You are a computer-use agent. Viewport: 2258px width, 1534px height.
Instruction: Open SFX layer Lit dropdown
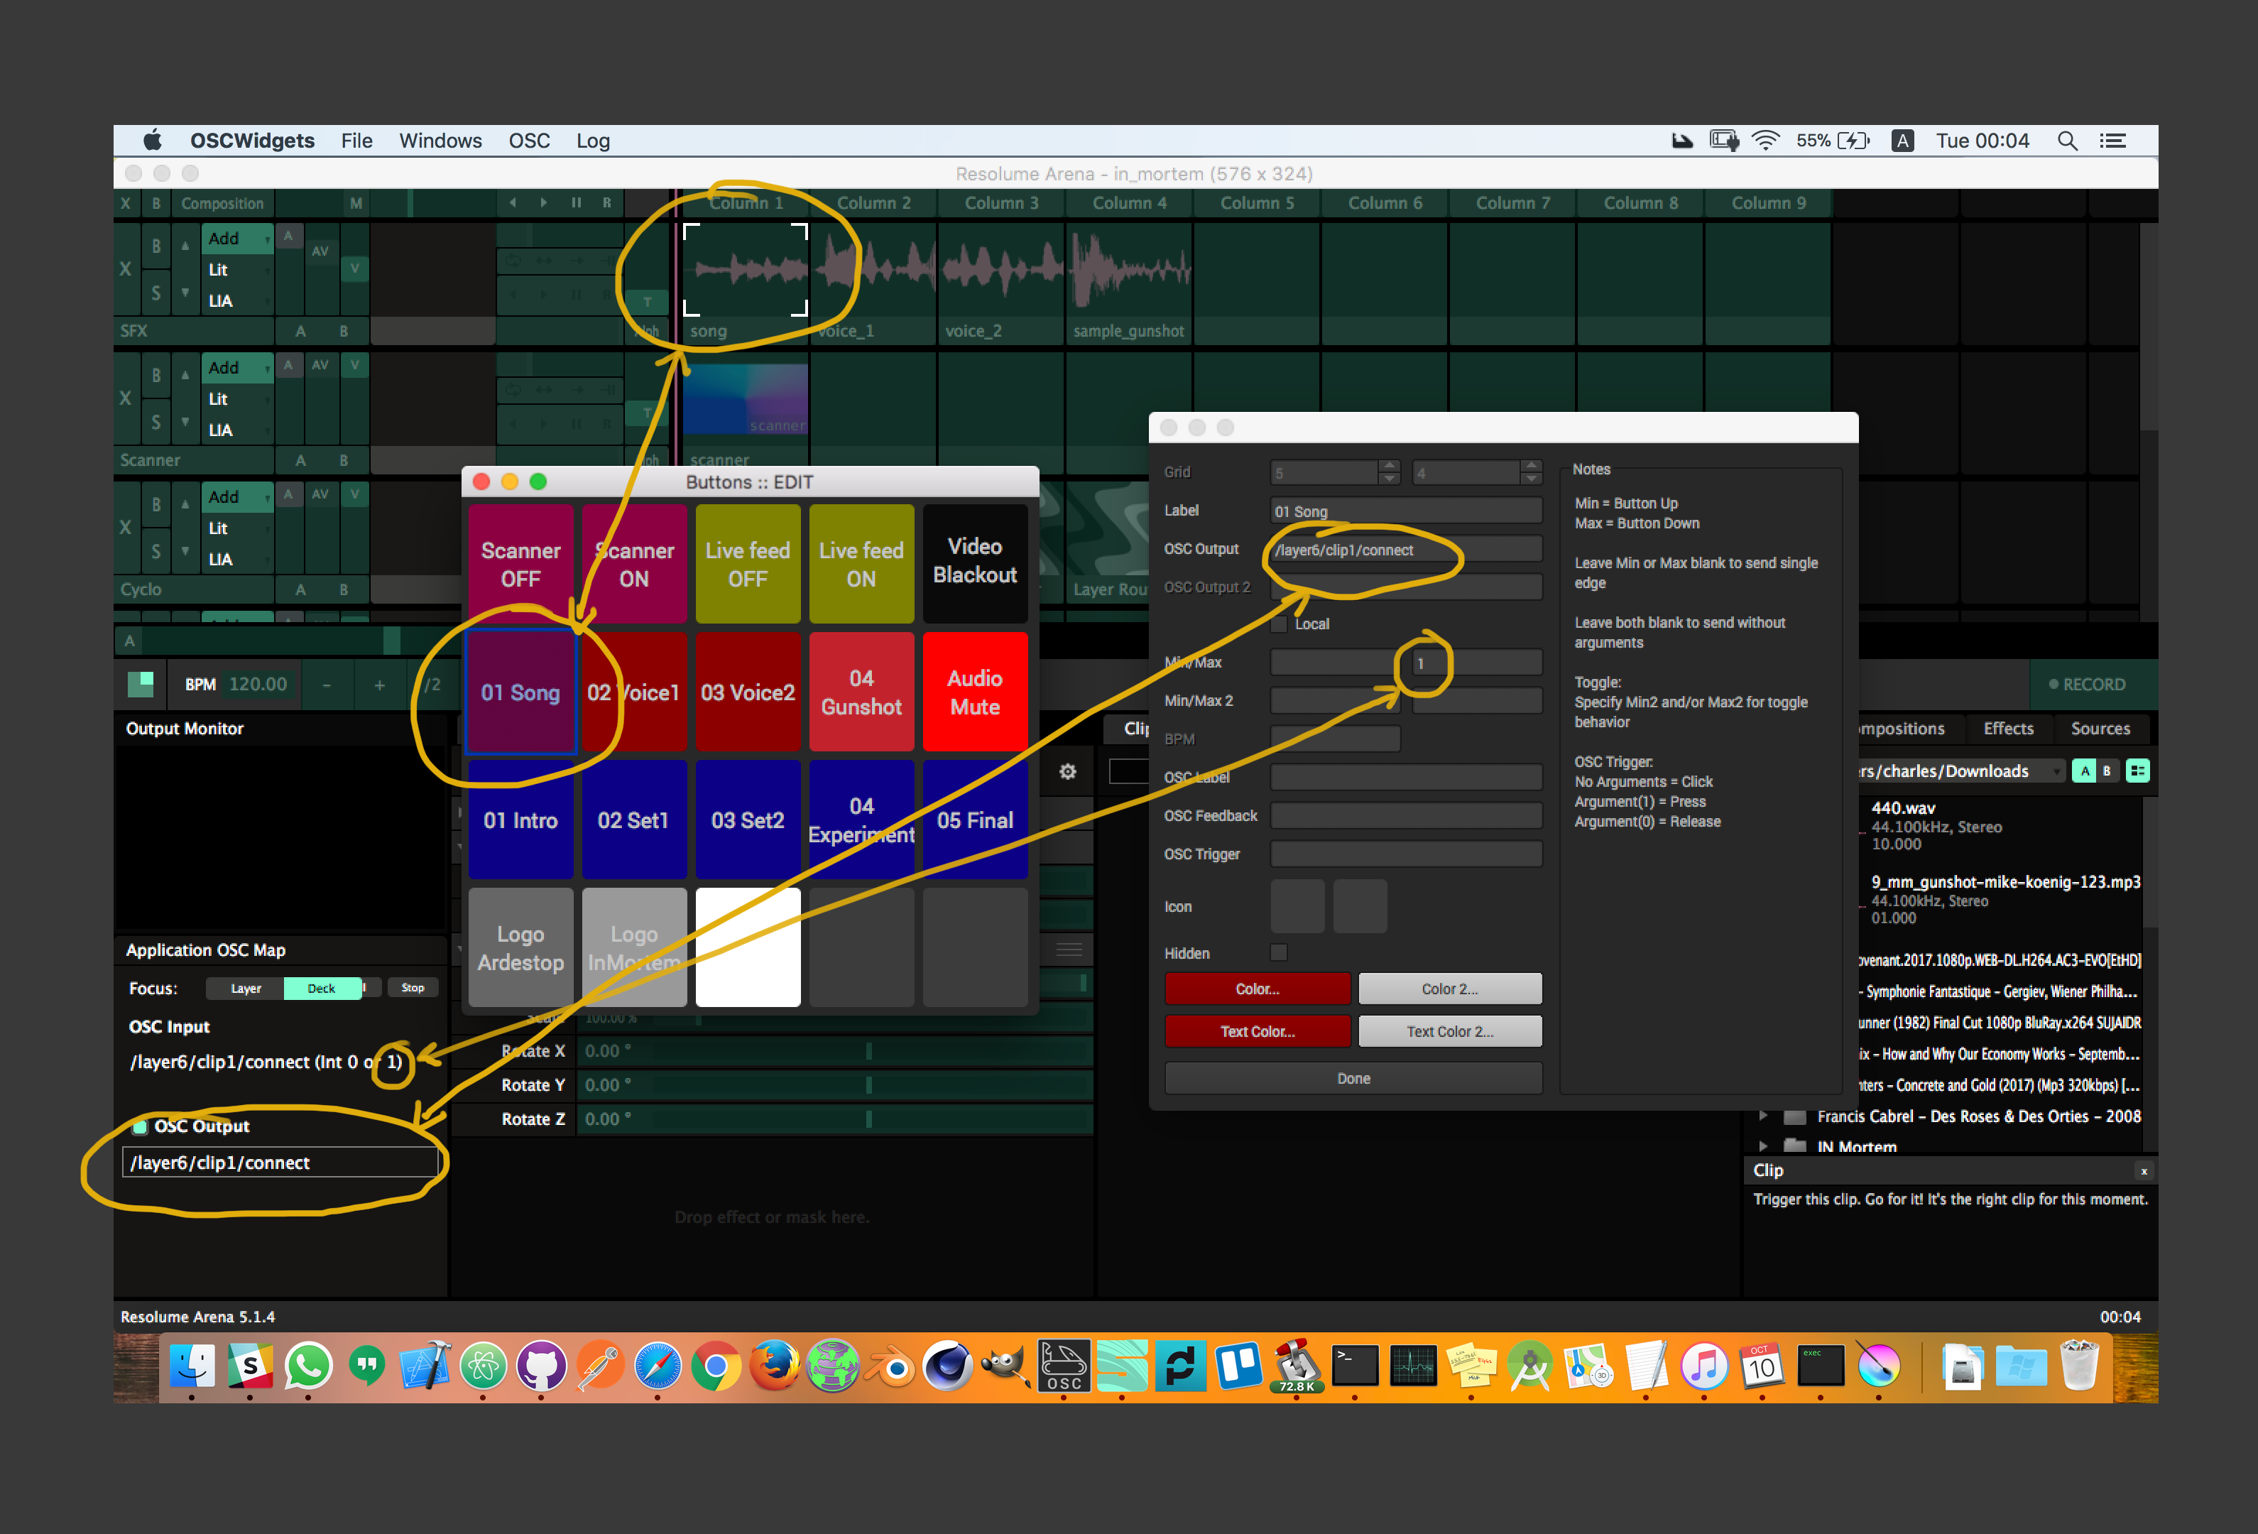pos(237,269)
